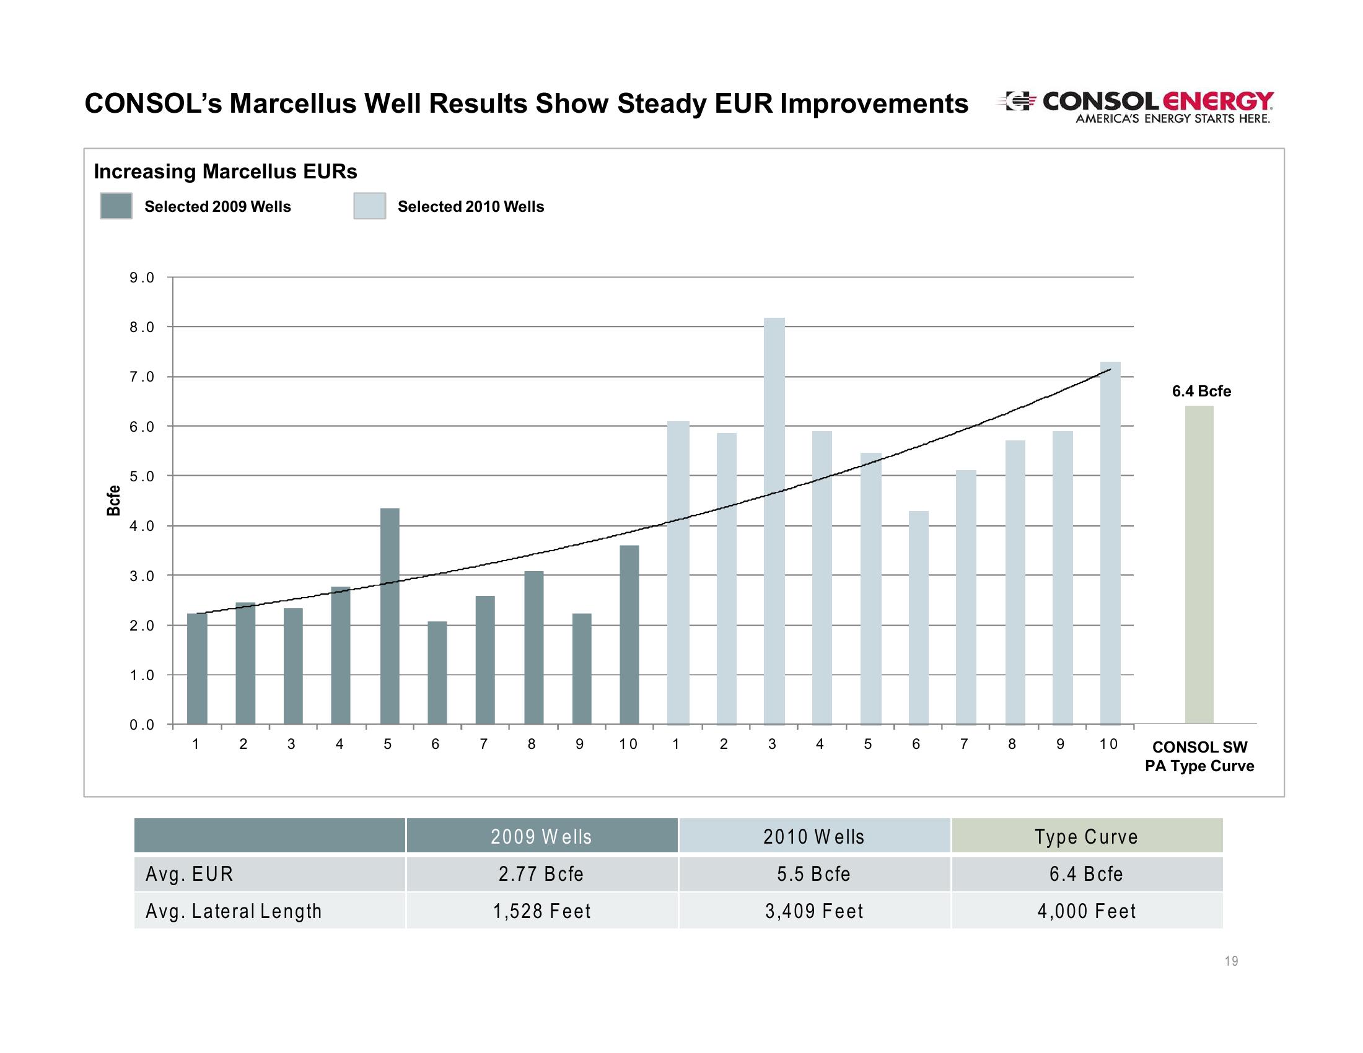Click the CONSOL Energy logo
The image size is (1363, 1053).
[x=1135, y=107]
